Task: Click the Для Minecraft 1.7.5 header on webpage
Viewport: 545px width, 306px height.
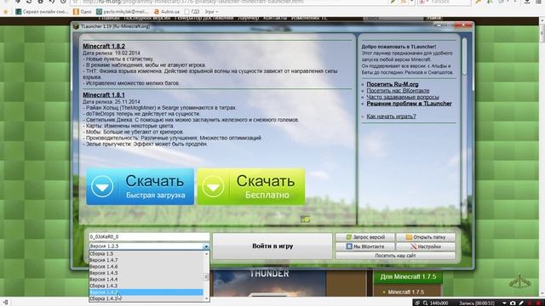Action: [408, 277]
